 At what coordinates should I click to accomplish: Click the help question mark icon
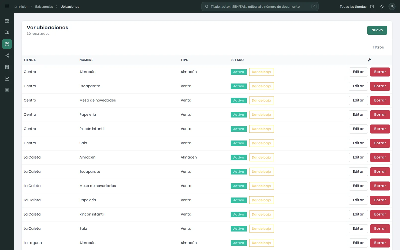click(372, 6)
